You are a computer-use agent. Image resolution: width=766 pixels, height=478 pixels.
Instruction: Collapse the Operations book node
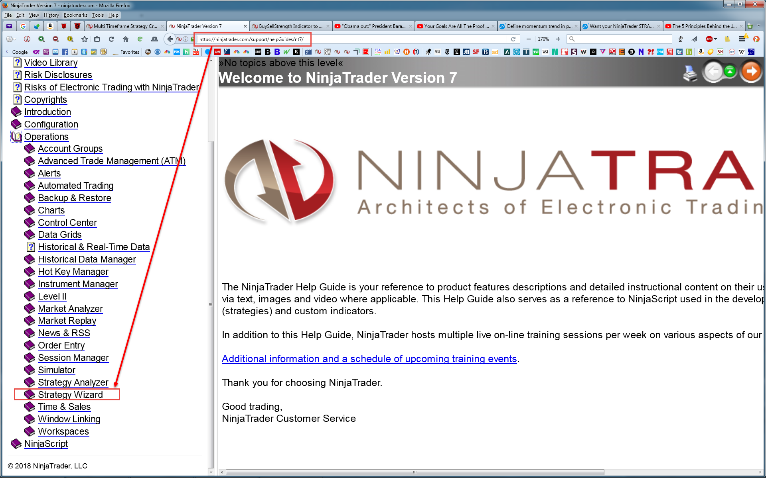pyautogui.click(x=16, y=137)
